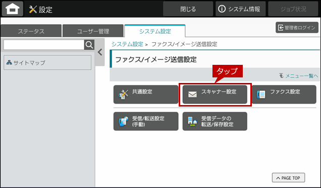
Task: Switch to the ステータス tab
Action: click(x=31, y=31)
